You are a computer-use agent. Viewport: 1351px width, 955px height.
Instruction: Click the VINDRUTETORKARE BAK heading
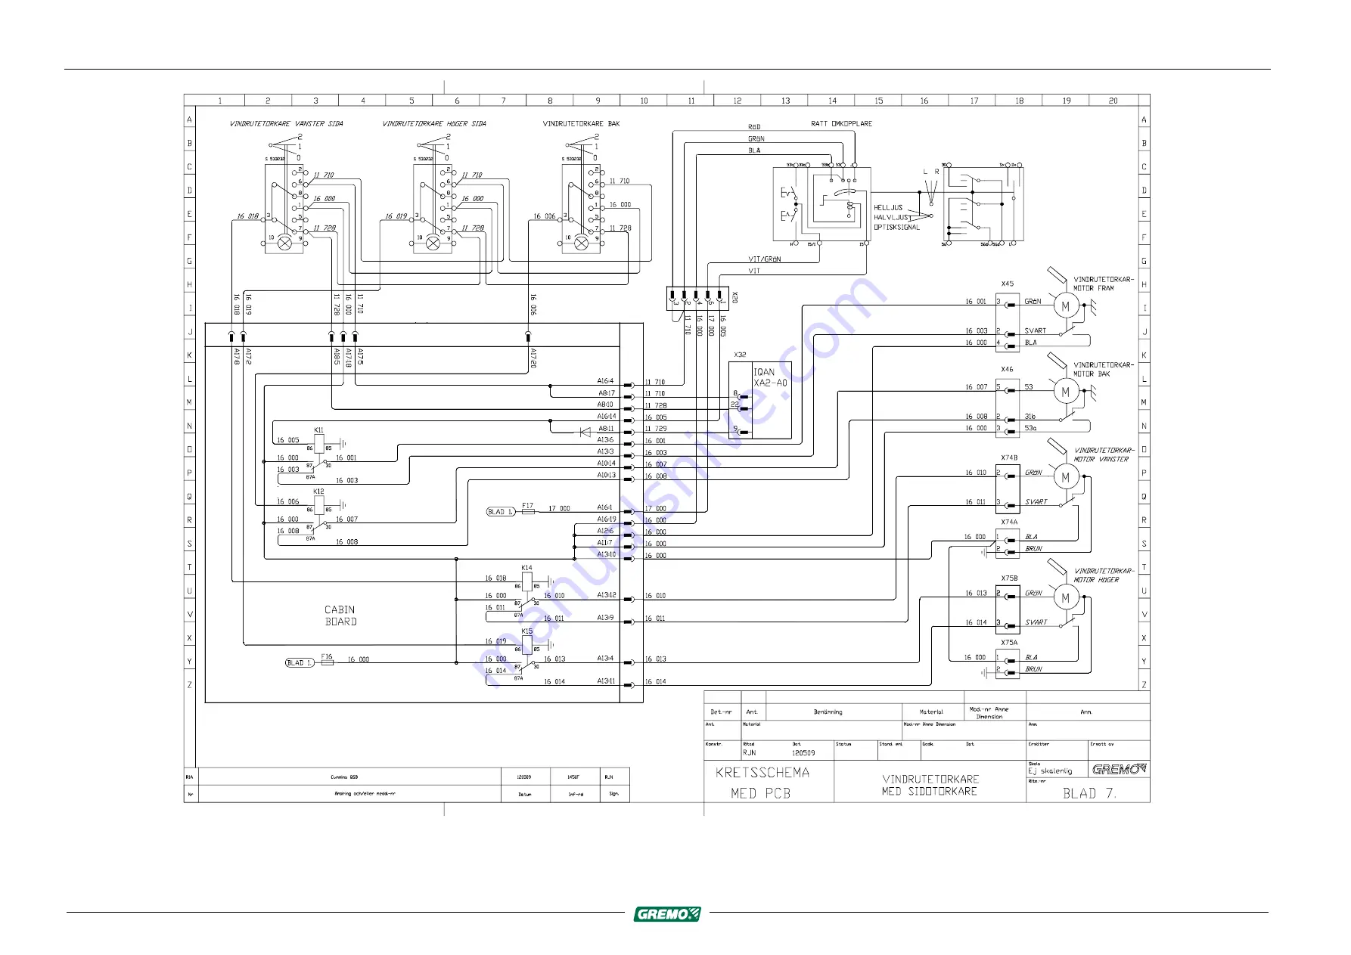click(x=581, y=124)
